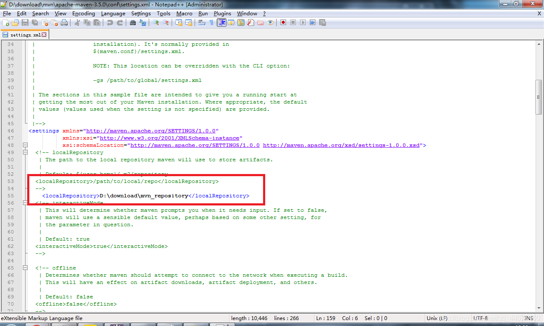
Task: Click the scrollbar up arrow
Action: click(539, 44)
